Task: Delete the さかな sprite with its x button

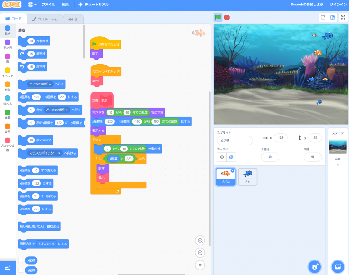Action: tap(232, 171)
